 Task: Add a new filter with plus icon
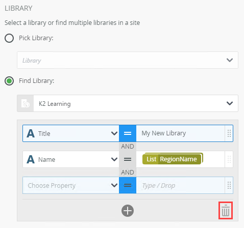128,211
